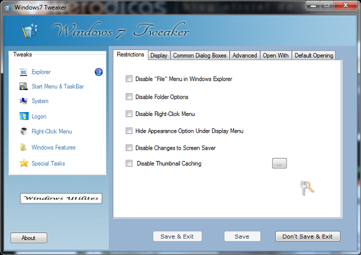Open Right-Click Menu tweaks link
Viewport: 361px width, 255px height.
(52, 131)
